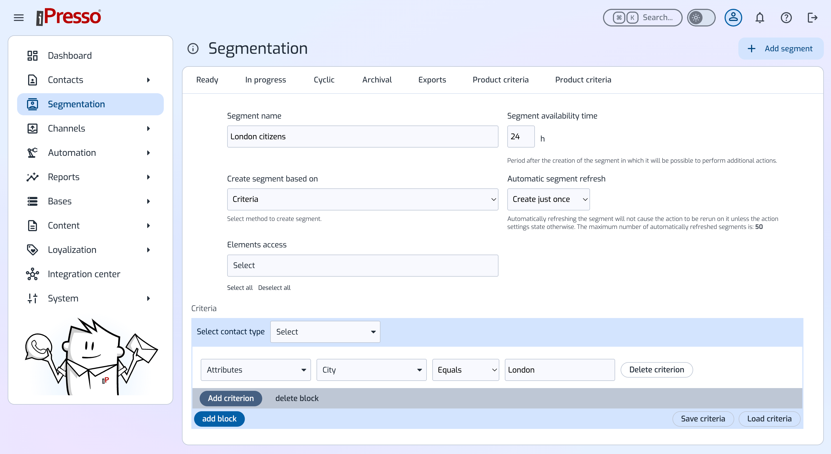Open the Equals operator dropdown
Image resolution: width=831 pixels, height=454 pixels.
(x=465, y=370)
